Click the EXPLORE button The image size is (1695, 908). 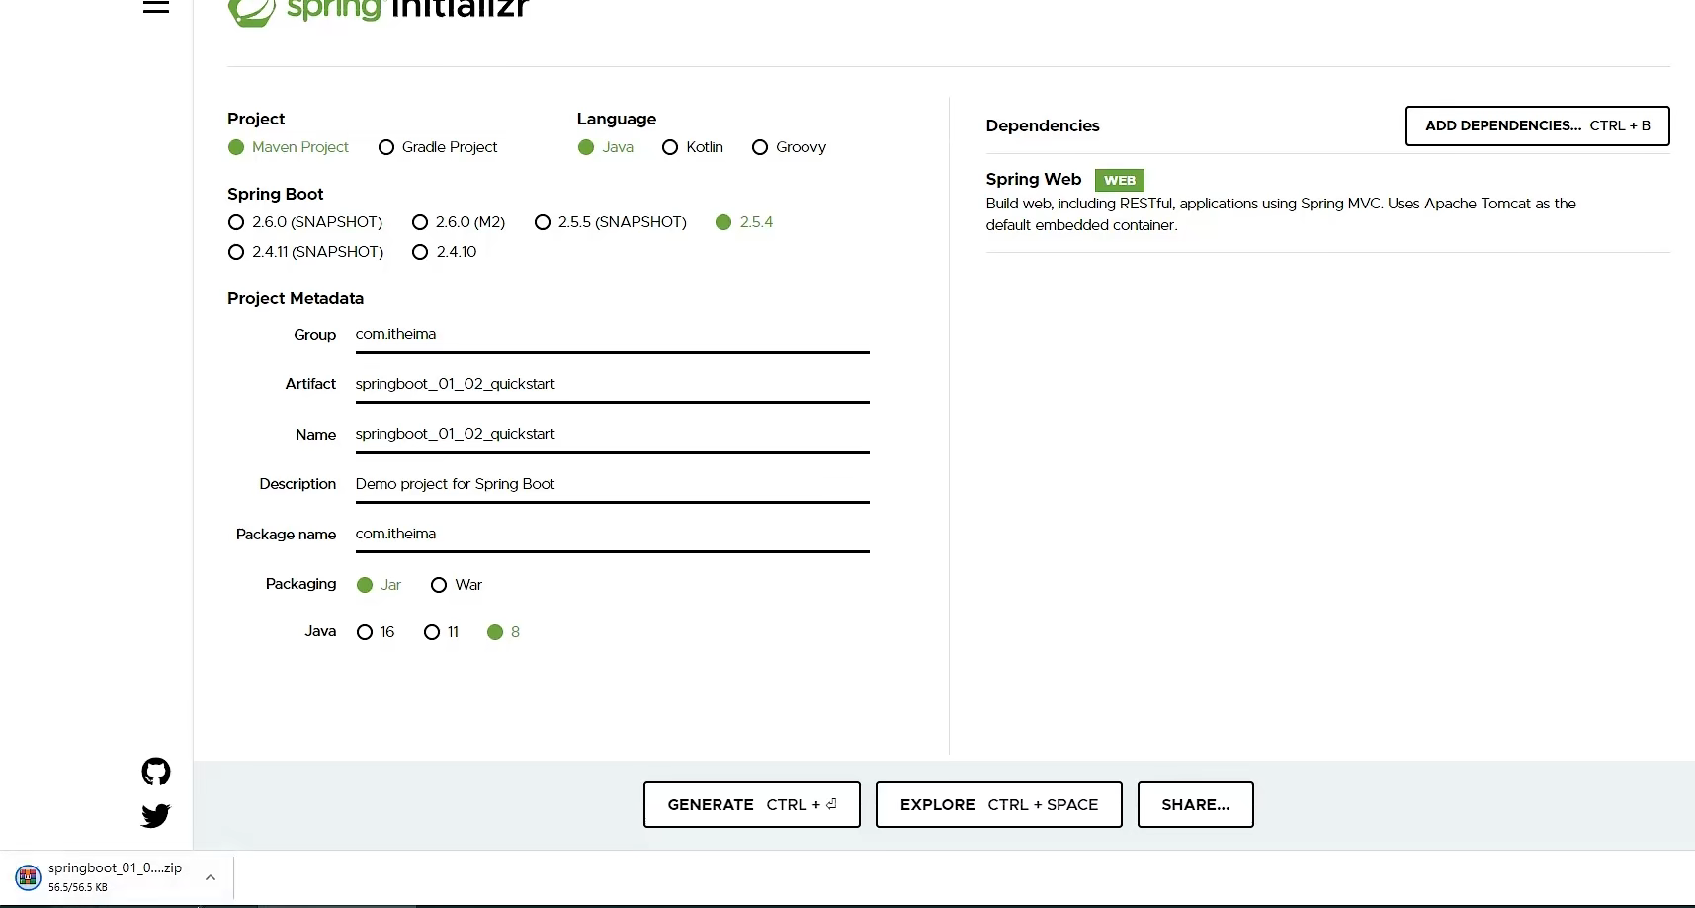tap(999, 804)
